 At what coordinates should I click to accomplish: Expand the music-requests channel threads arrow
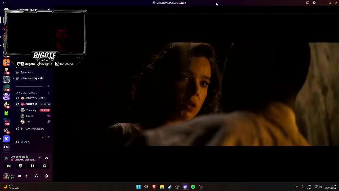pos(13,78)
